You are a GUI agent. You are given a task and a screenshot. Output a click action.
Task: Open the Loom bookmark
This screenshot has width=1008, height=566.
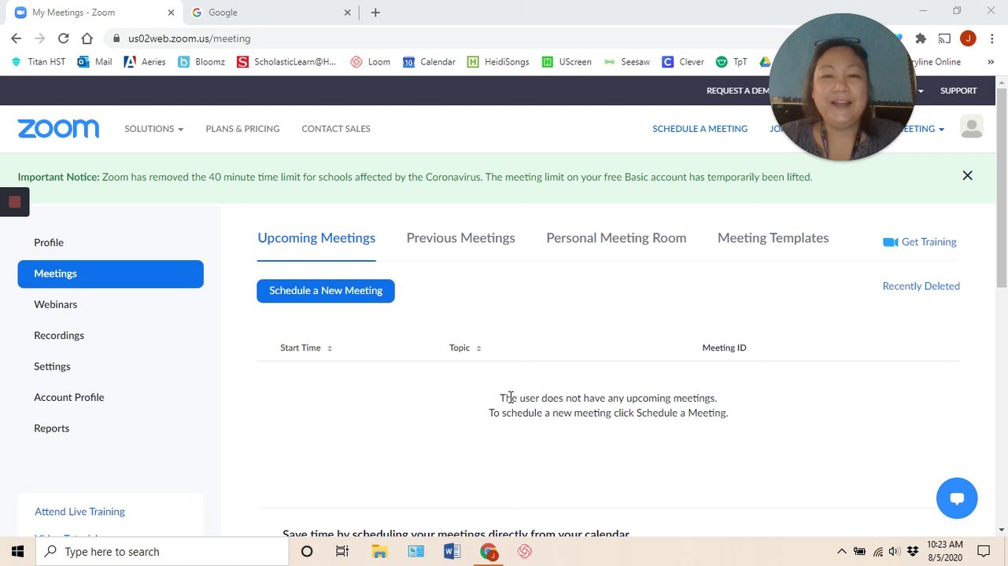pos(371,61)
